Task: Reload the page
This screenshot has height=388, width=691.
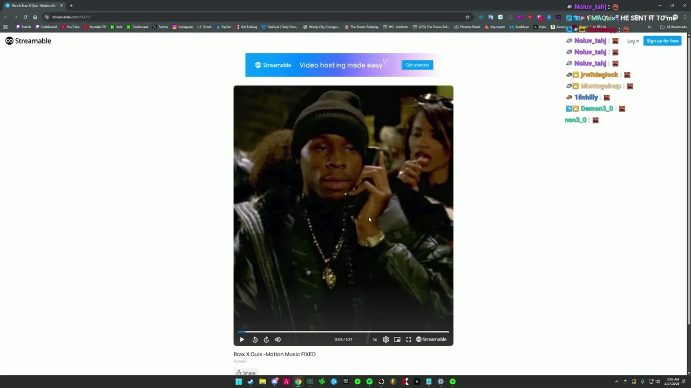Action: (25, 17)
